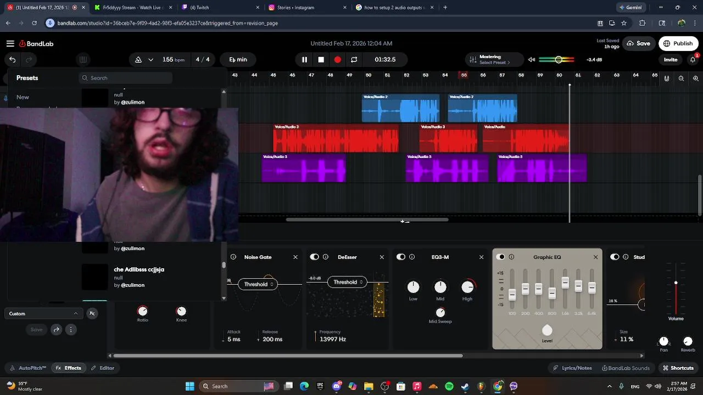Click the effects chain horizontal scrollbar
Image resolution: width=703 pixels, height=395 pixels.
coord(288,356)
